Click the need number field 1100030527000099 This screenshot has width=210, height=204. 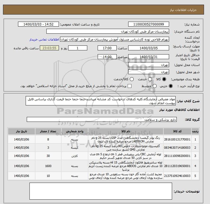click(x=149, y=24)
